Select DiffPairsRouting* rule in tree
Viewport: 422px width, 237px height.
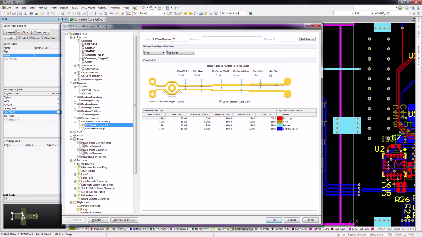95,129
